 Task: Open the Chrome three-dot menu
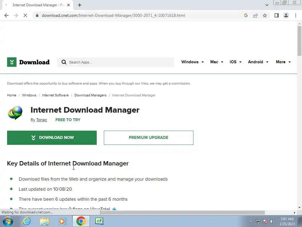coord(296,15)
